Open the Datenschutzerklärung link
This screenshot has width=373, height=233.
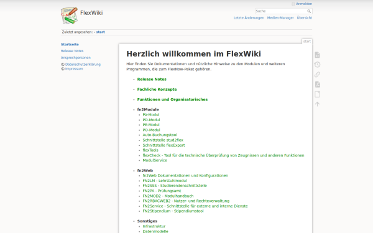point(83,65)
